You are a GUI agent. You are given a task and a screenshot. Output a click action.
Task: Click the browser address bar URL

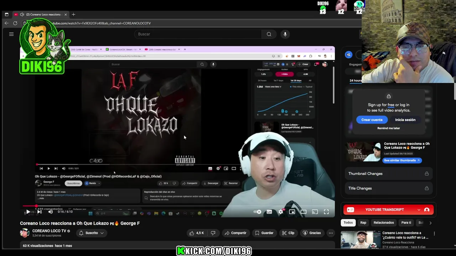coord(101,23)
